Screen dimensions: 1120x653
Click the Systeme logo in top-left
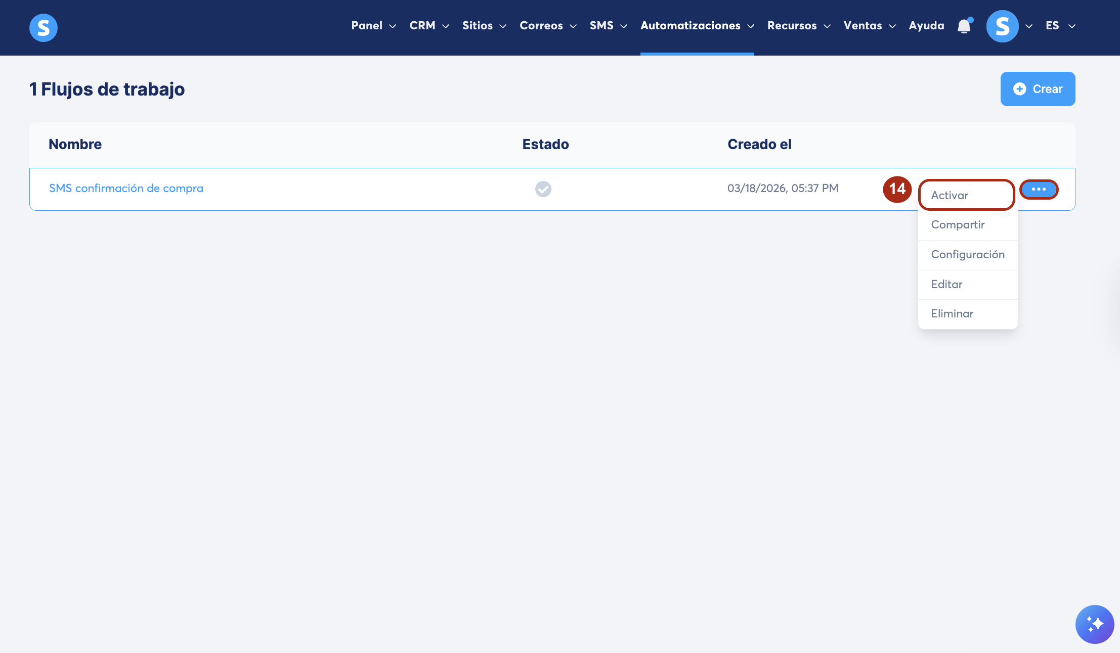44,27
